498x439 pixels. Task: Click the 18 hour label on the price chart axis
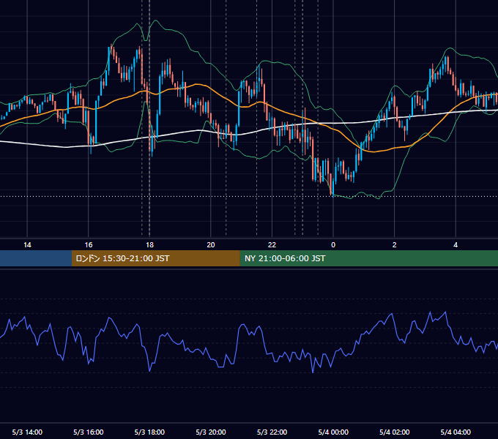(149, 245)
